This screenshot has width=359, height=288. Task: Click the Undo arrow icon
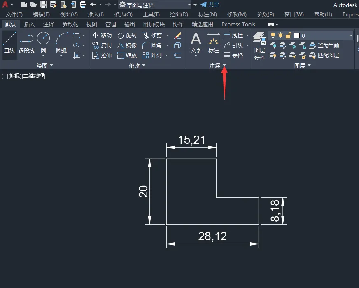pyautogui.click(x=93, y=5)
